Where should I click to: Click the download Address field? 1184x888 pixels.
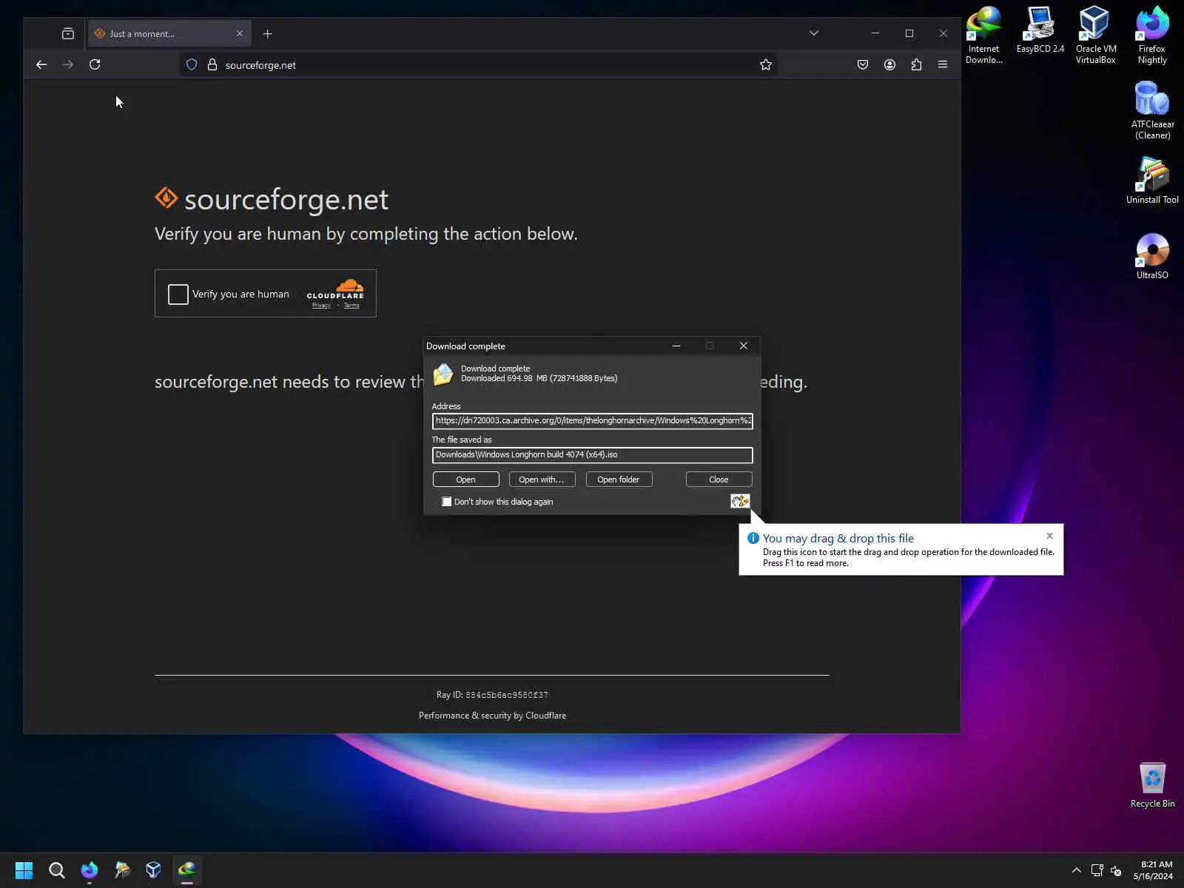(x=592, y=421)
